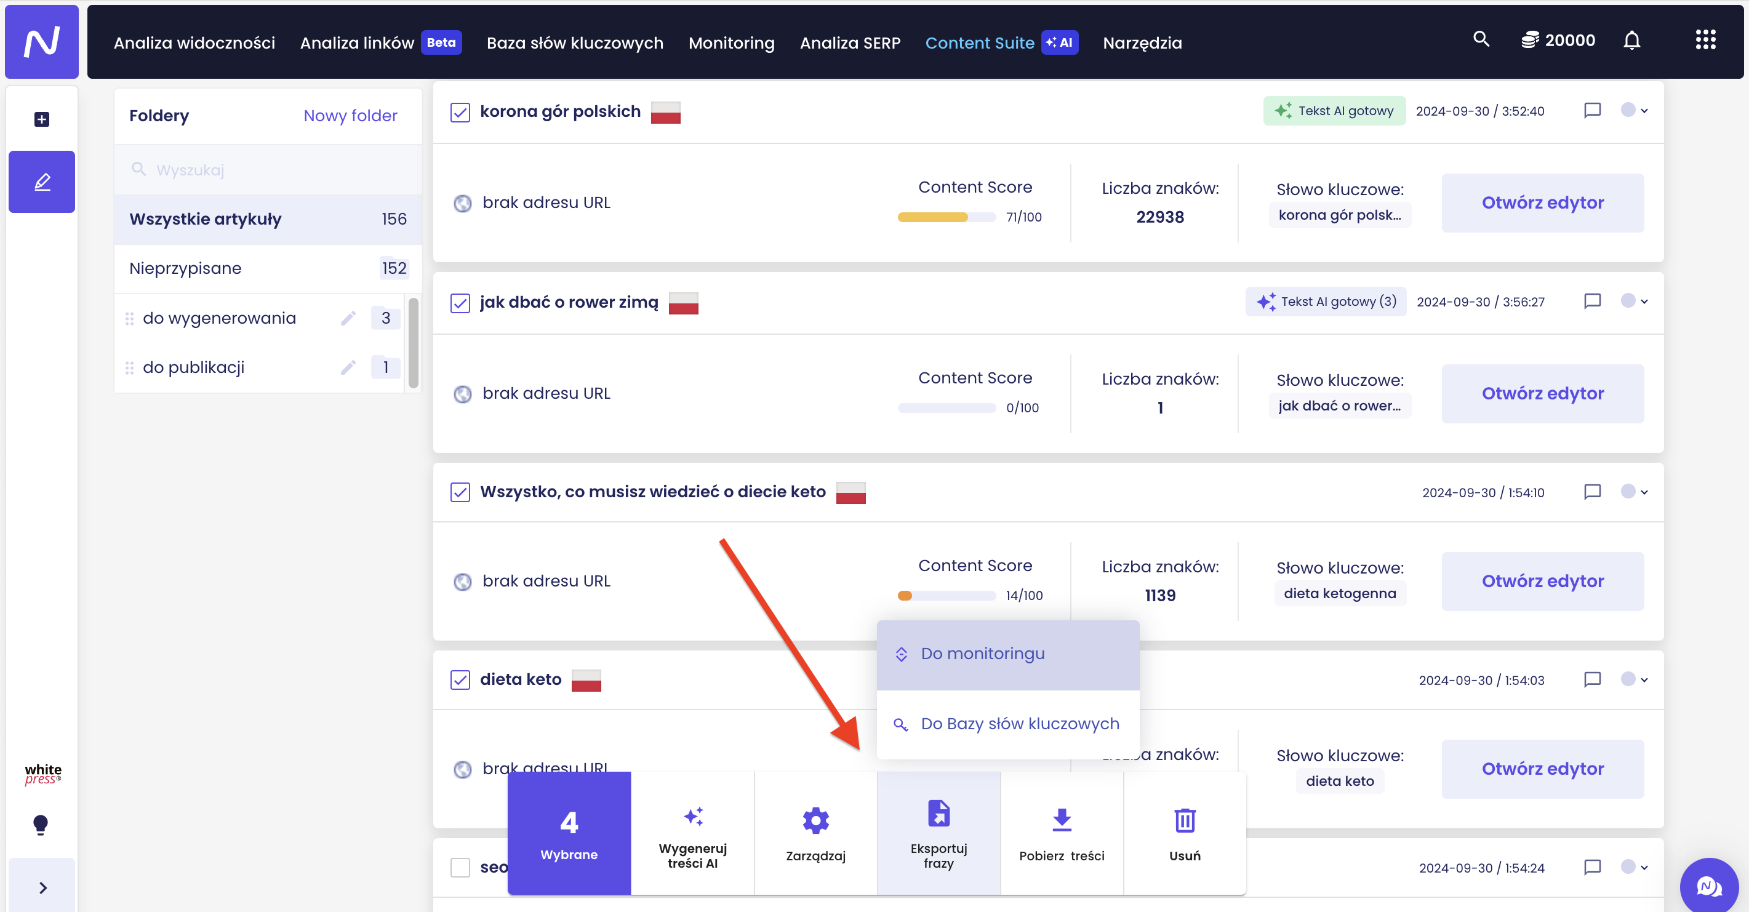
Task: Uncheck the korona gór polskich checkbox
Action: (x=460, y=112)
